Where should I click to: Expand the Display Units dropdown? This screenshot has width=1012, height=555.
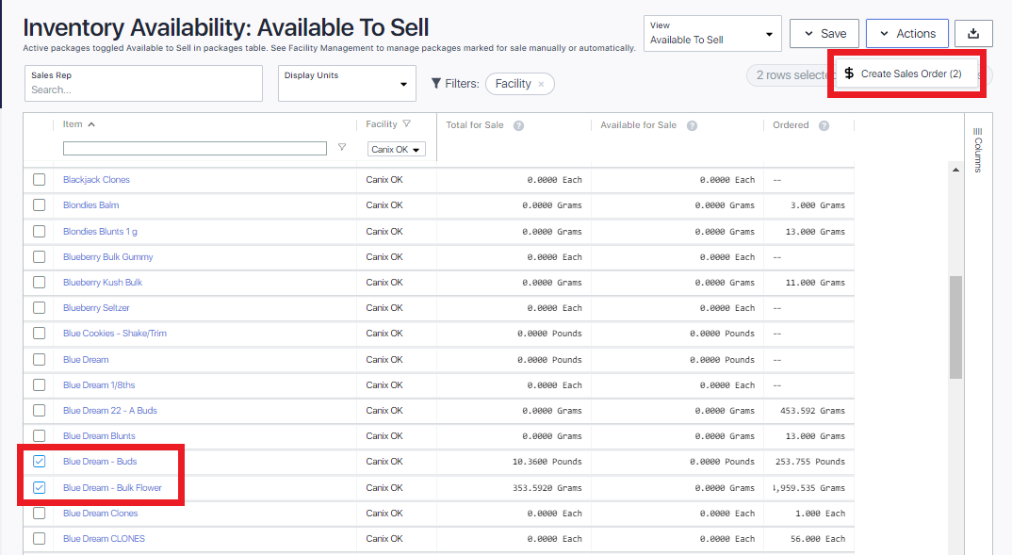point(347,84)
